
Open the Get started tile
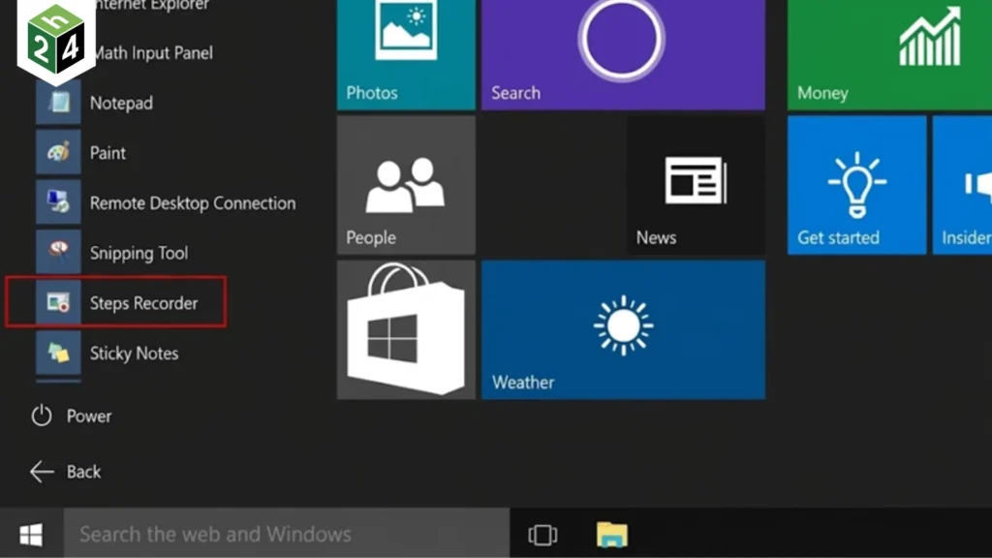tap(856, 185)
